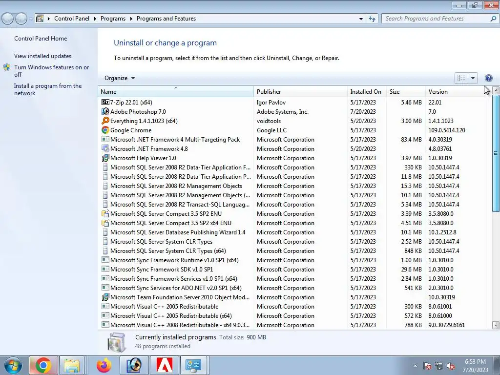
Task: Expand the arrow after Programs breadcrumb
Action: [x=131, y=19]
